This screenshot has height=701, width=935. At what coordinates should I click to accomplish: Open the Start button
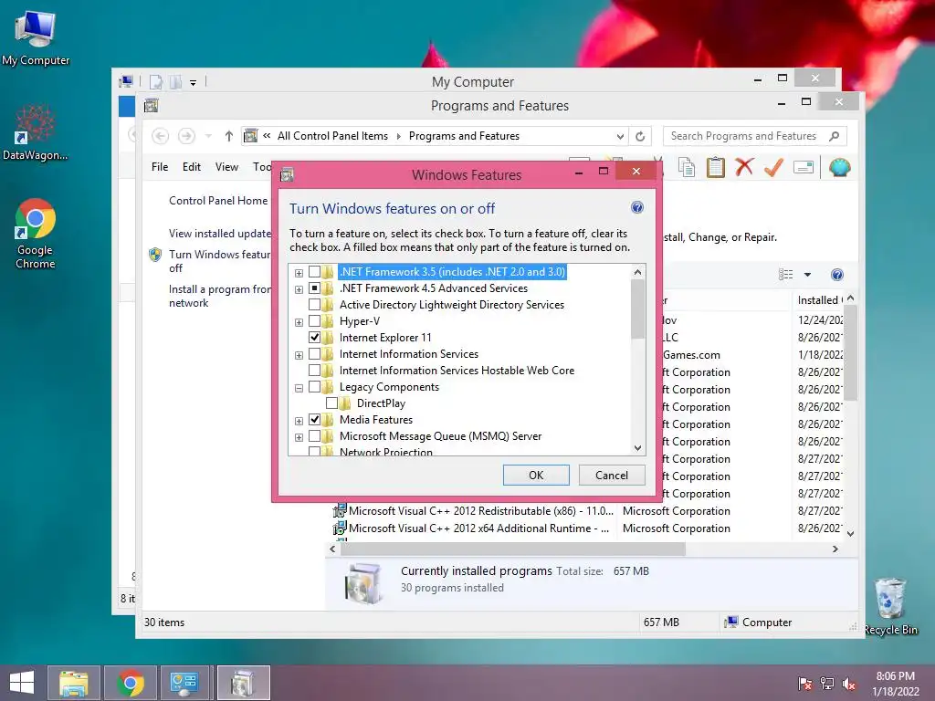[x=22, y=683]
